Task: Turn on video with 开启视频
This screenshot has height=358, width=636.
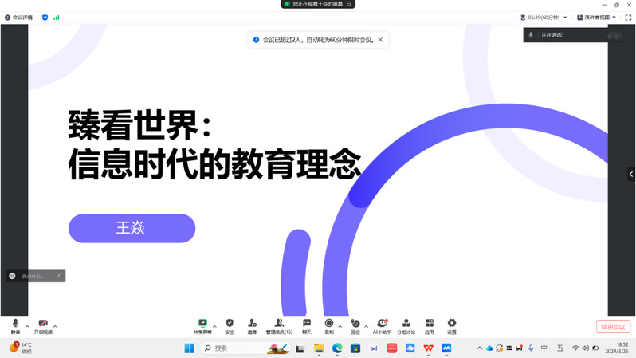Action: click(43, 325)
